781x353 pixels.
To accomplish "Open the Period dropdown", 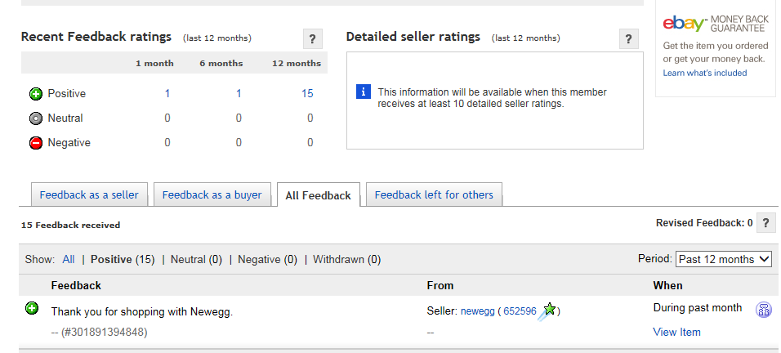I will [723, 259].
